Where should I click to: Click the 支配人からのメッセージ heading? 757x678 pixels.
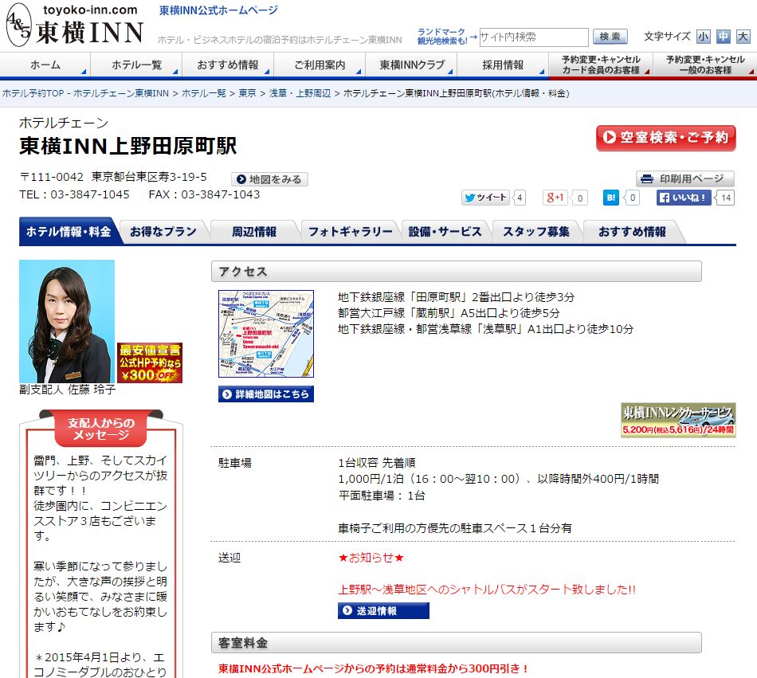point(101,429)
